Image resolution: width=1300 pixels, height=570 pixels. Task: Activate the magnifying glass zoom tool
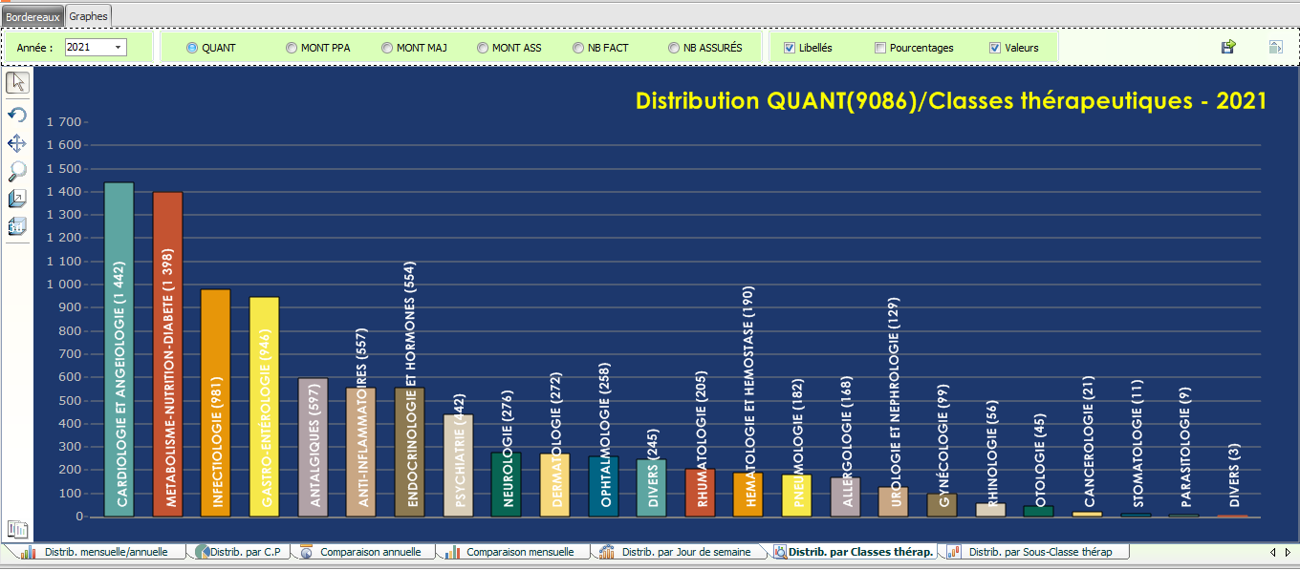[x=17, y=172]
